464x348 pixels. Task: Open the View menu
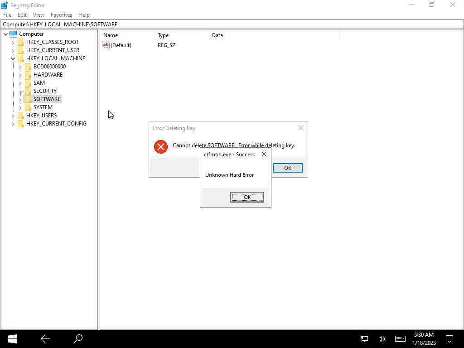(39, 15)
